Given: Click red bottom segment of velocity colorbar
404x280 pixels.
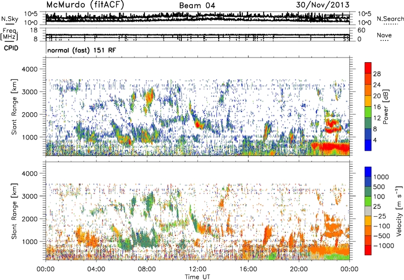Looking at the screenshot, I should tap(368, 250).
